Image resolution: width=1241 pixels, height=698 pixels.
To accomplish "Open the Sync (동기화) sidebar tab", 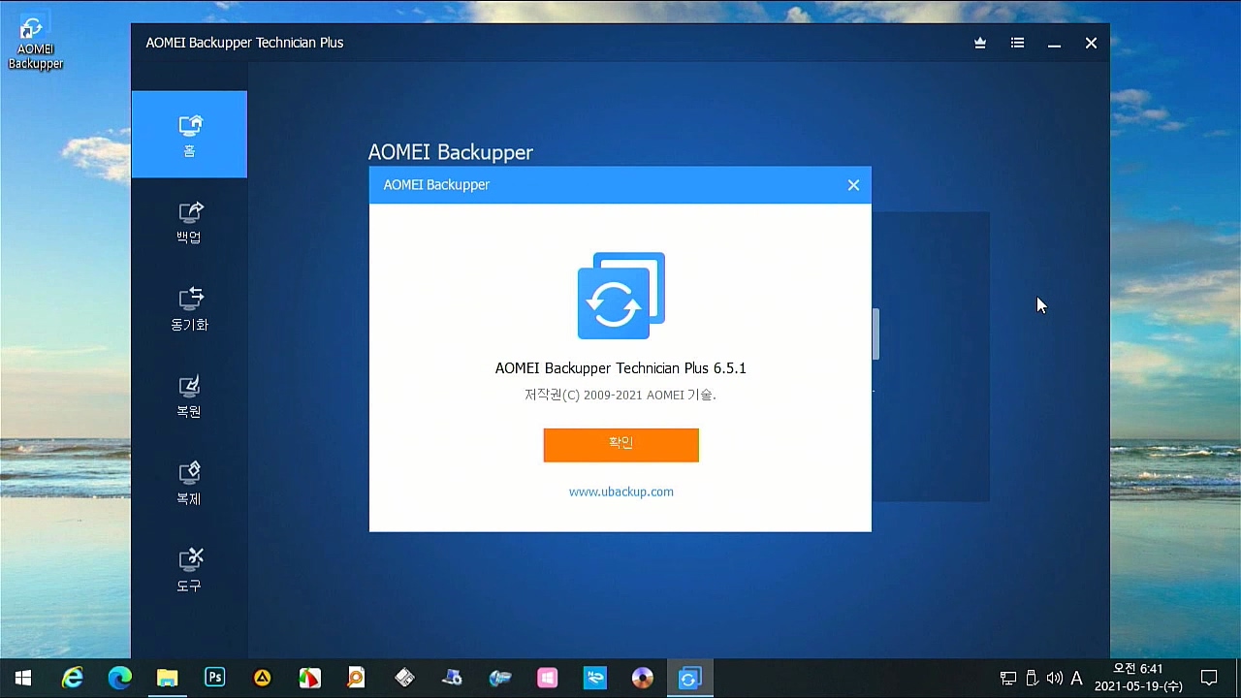I will click(189, 309).
